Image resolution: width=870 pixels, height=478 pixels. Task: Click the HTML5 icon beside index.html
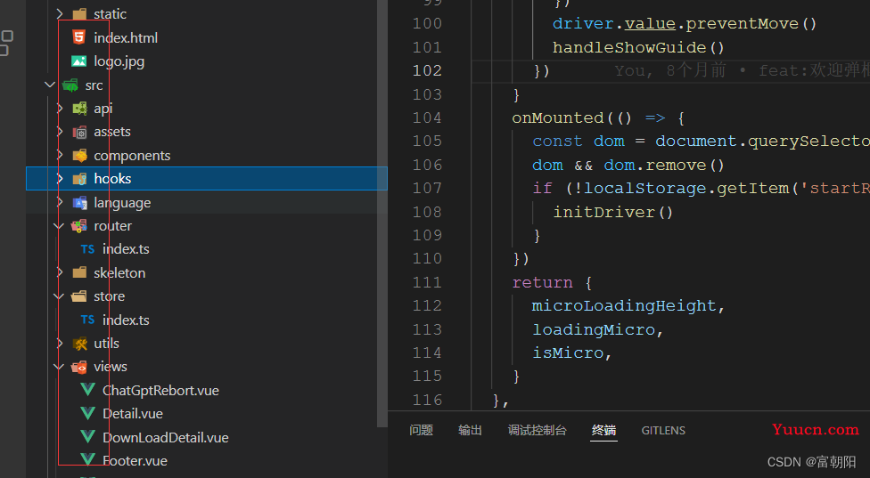coord(78,37)
